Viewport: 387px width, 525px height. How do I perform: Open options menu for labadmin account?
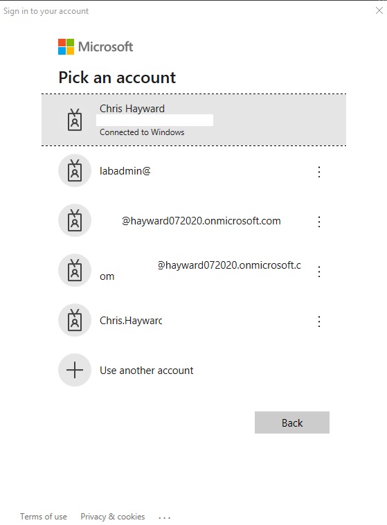tap(319, 172)
